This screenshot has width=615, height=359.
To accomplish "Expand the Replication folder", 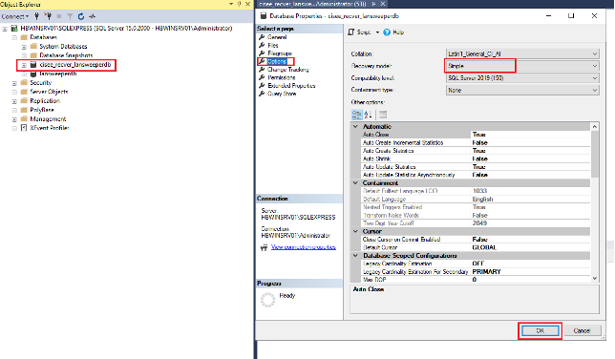I will point(14,101).
